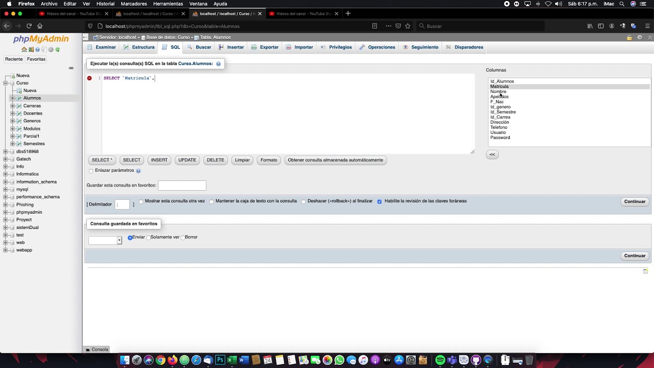
Task: Open the Exportar tab
Action: click(x=265, y=47)
